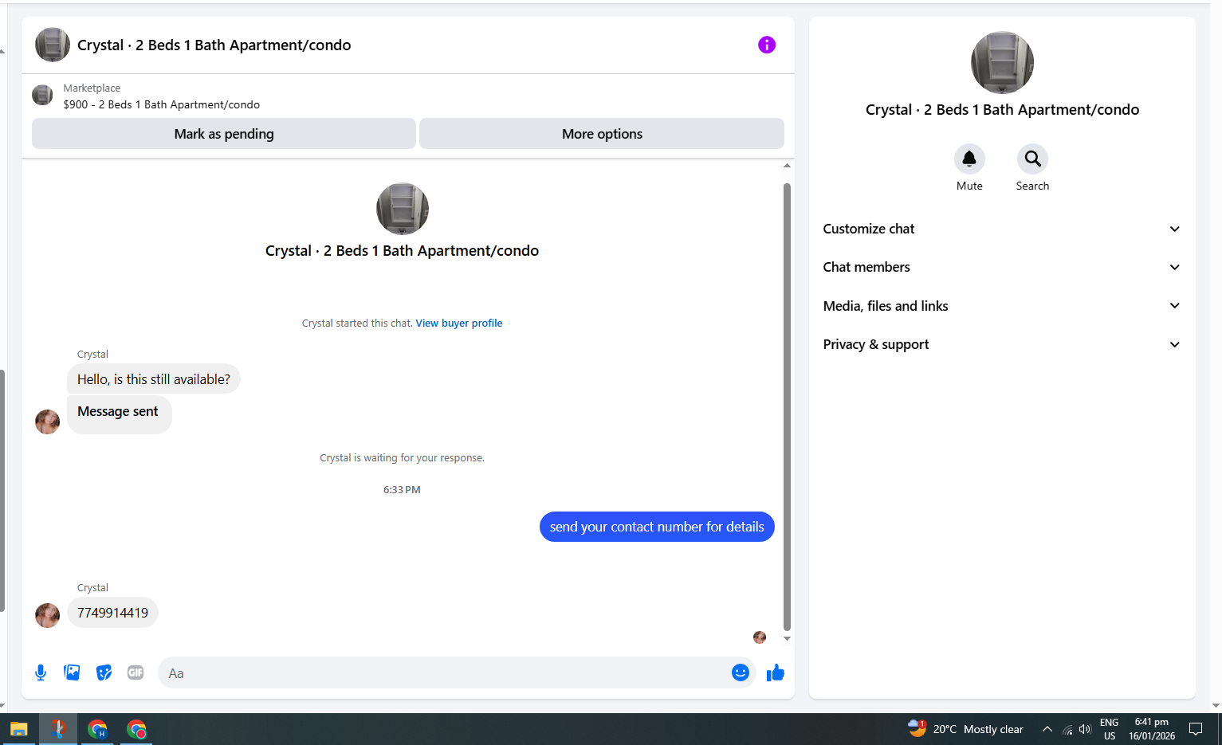Click Crystal's avatar beside phone number

pos(48,615)
